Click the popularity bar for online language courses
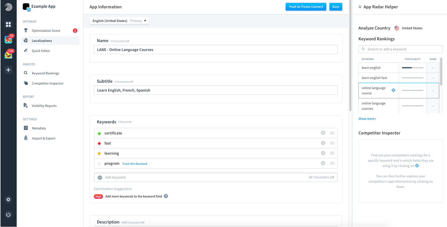The height and width of the screenshot is (227, 447). 413,106
